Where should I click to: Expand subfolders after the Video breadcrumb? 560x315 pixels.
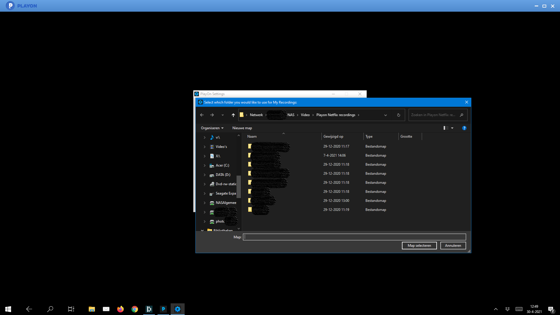(313, 115)
